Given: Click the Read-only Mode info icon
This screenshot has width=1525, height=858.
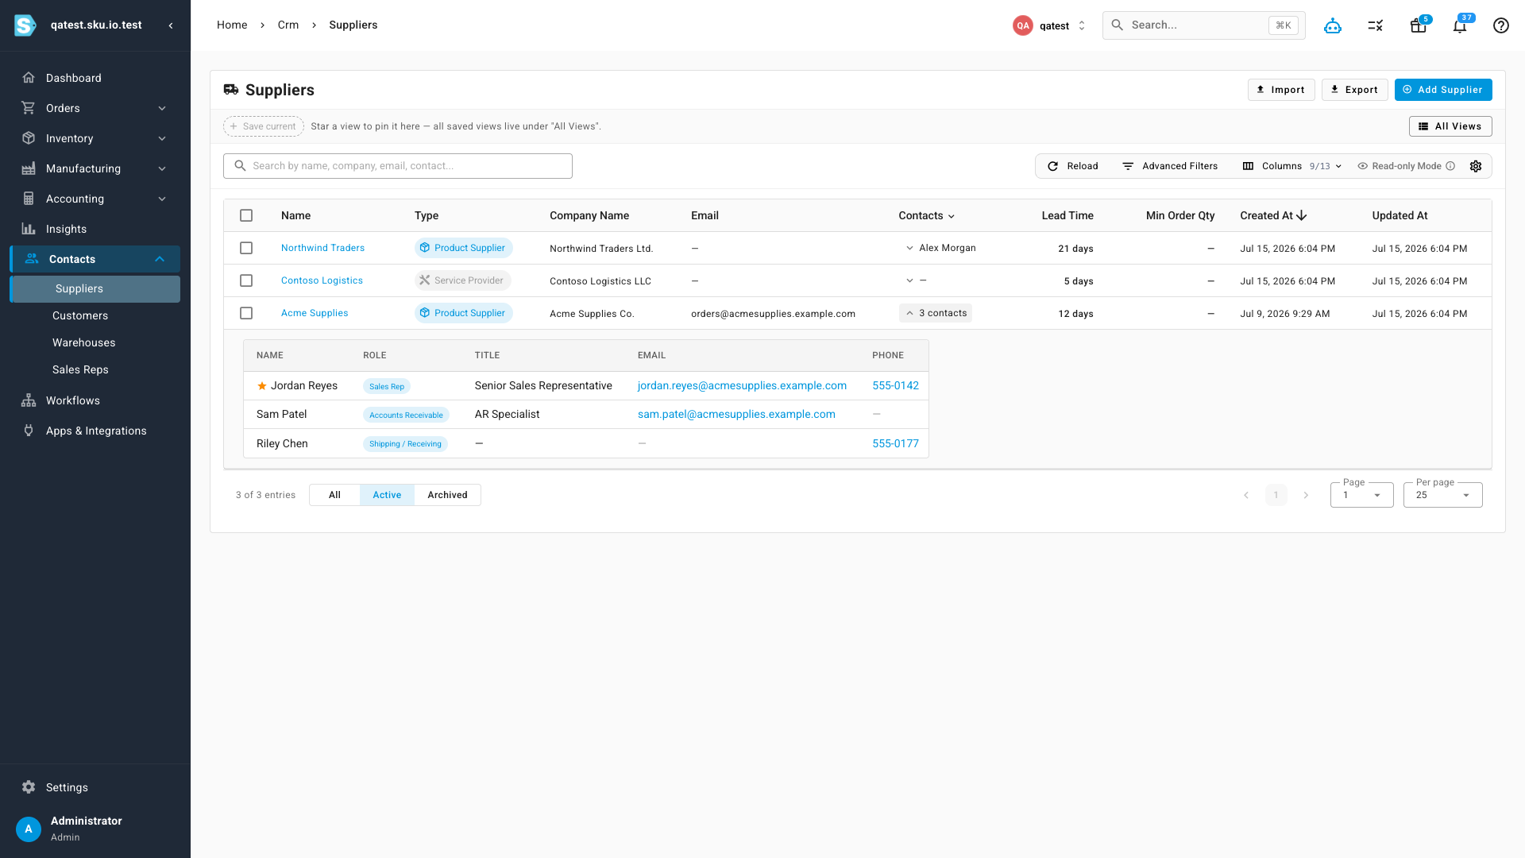Looking at the screenshot, I should pos(1450,166).
